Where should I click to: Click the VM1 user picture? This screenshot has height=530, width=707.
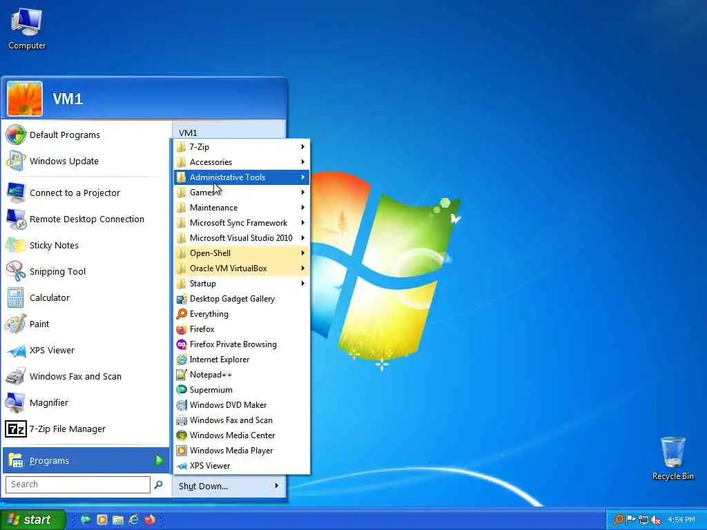tap(25, 99)
